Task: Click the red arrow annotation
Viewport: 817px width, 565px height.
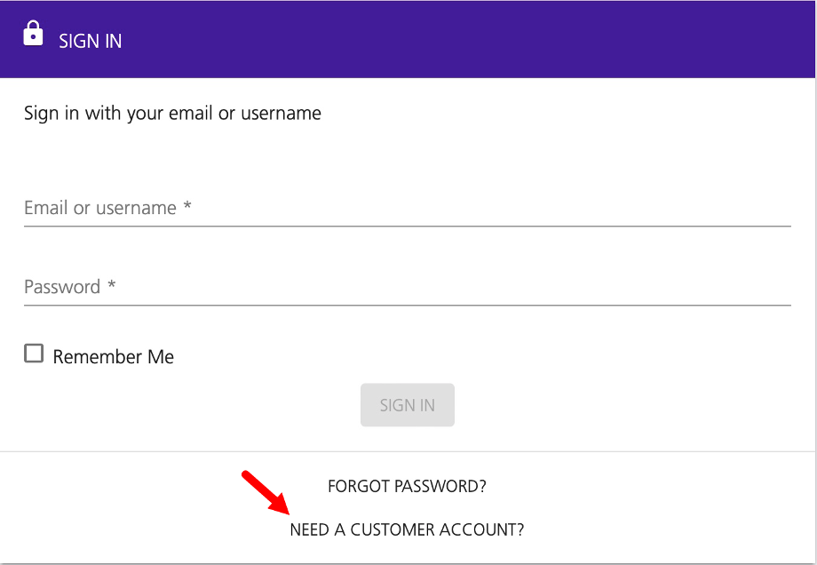Action: coord(266,492)
